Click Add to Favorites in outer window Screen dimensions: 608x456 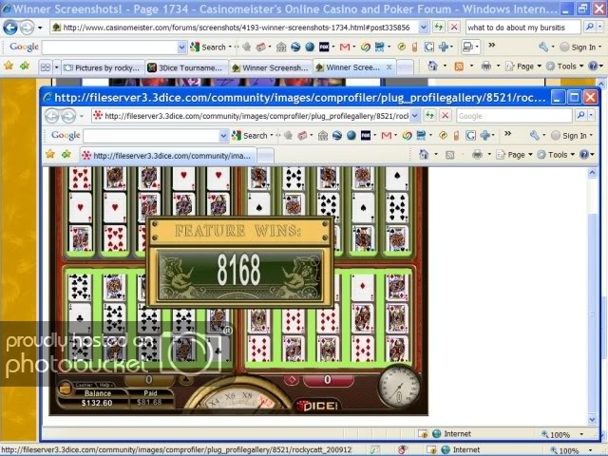[25, 66]
